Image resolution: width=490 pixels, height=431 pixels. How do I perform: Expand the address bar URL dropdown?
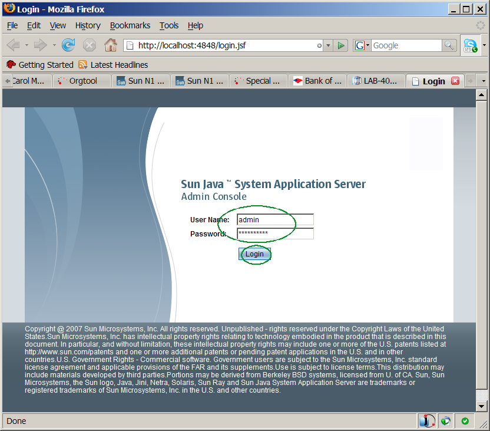[328, 45]
